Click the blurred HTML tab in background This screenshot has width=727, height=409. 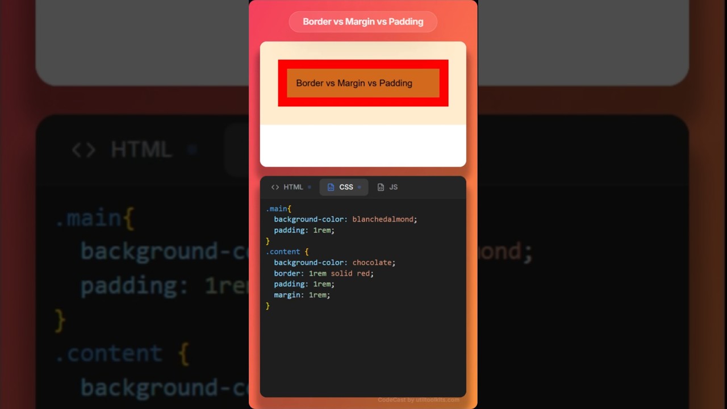pos(133,149)
